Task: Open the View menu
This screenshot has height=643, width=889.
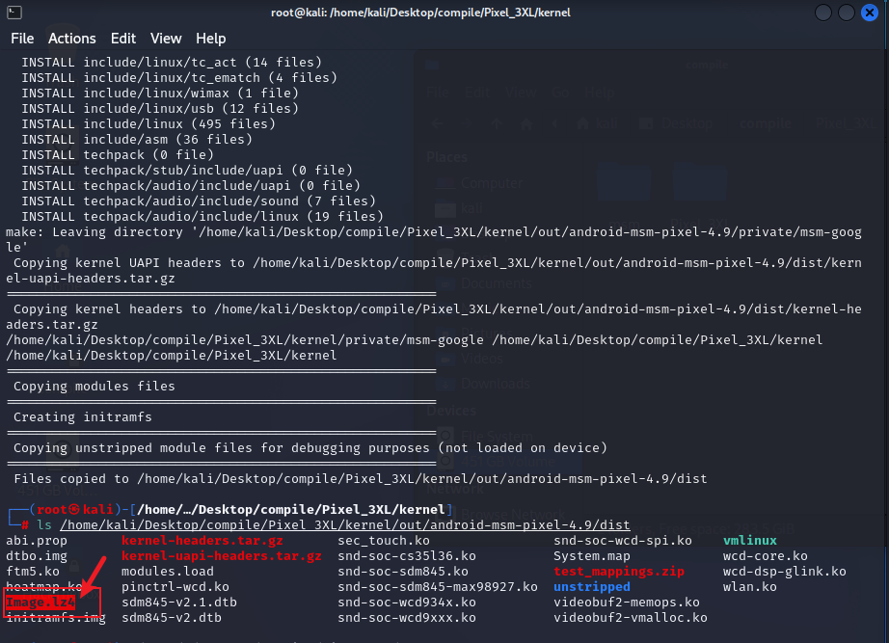Action: (x=166, y=39)
